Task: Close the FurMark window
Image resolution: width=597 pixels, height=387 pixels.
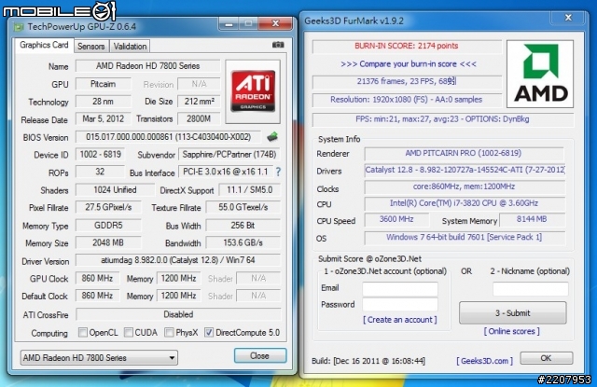Action: click(x=568, y=18)
